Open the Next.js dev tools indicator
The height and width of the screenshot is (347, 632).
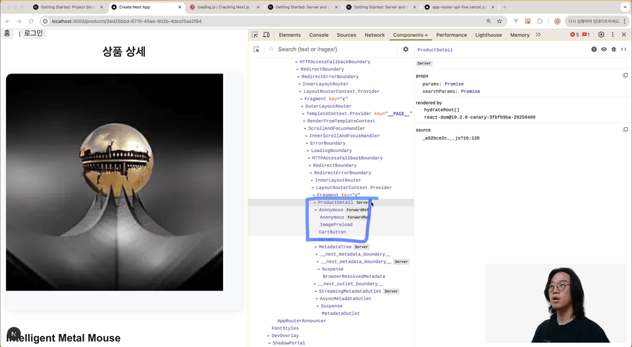tap(14, 334)
